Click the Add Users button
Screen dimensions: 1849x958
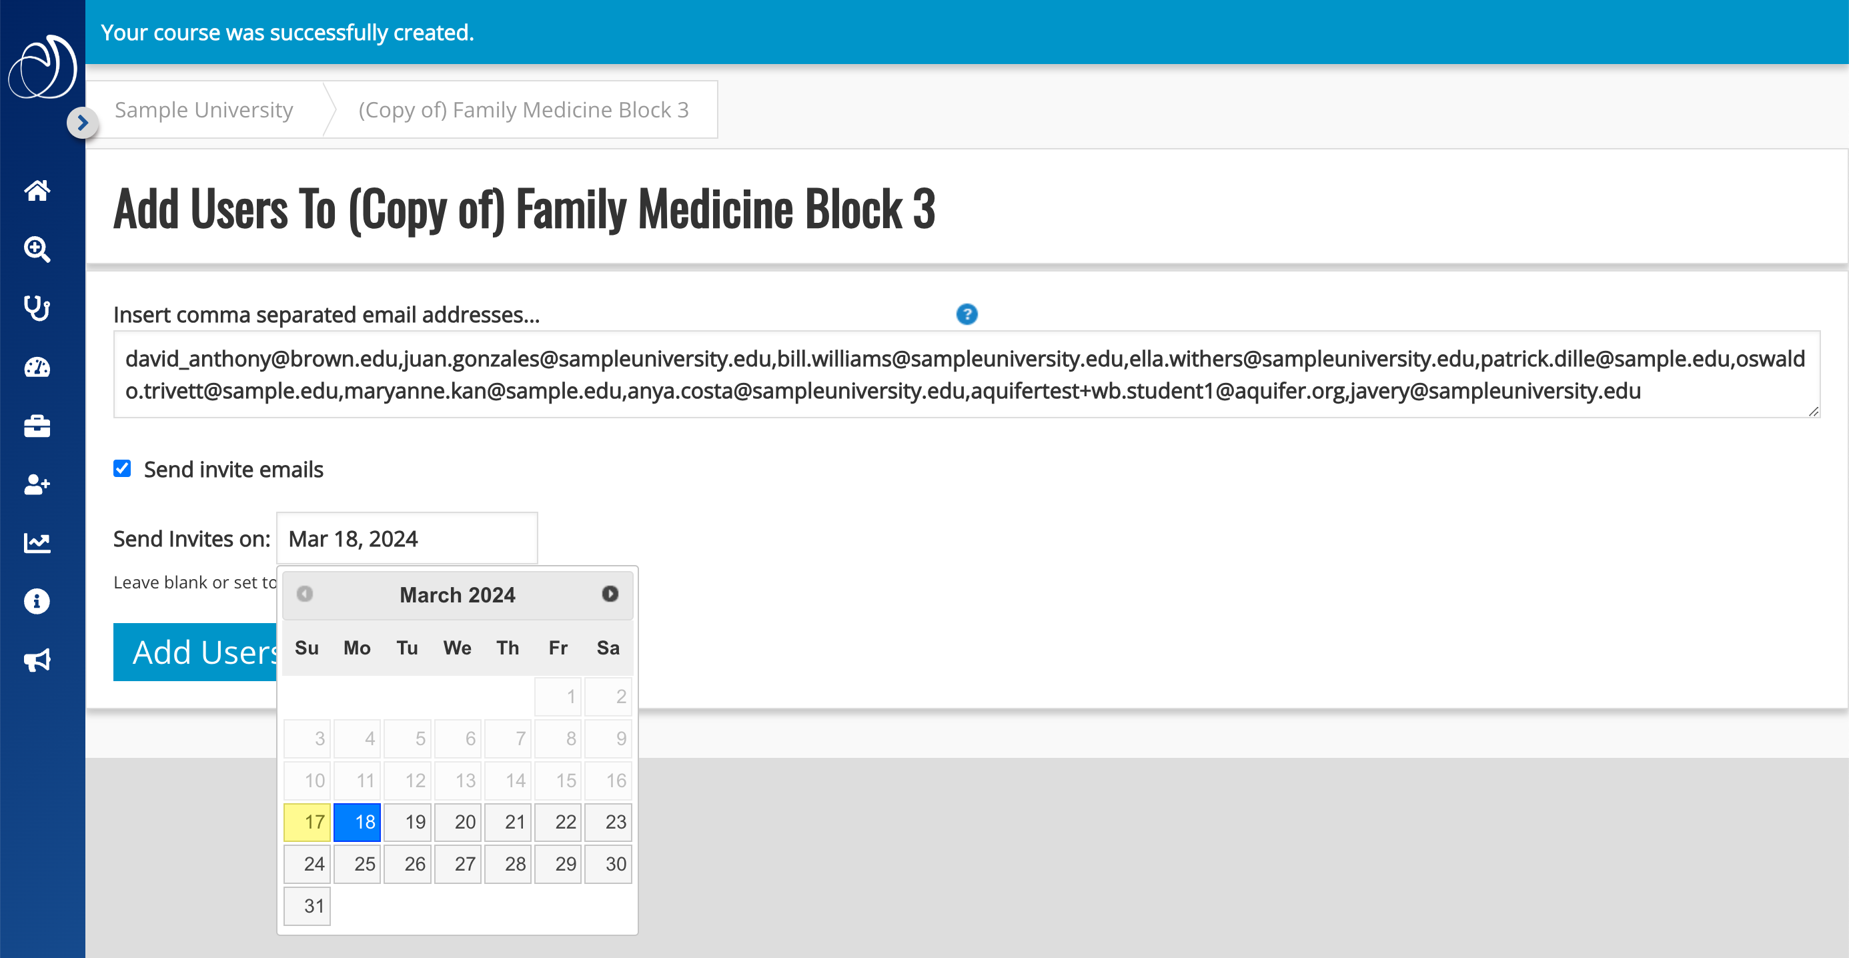[x=195, y=652]
